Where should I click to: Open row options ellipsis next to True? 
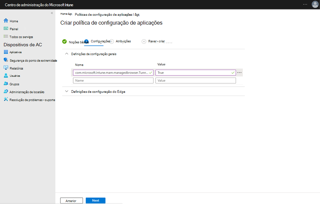[x=239, y=72]
